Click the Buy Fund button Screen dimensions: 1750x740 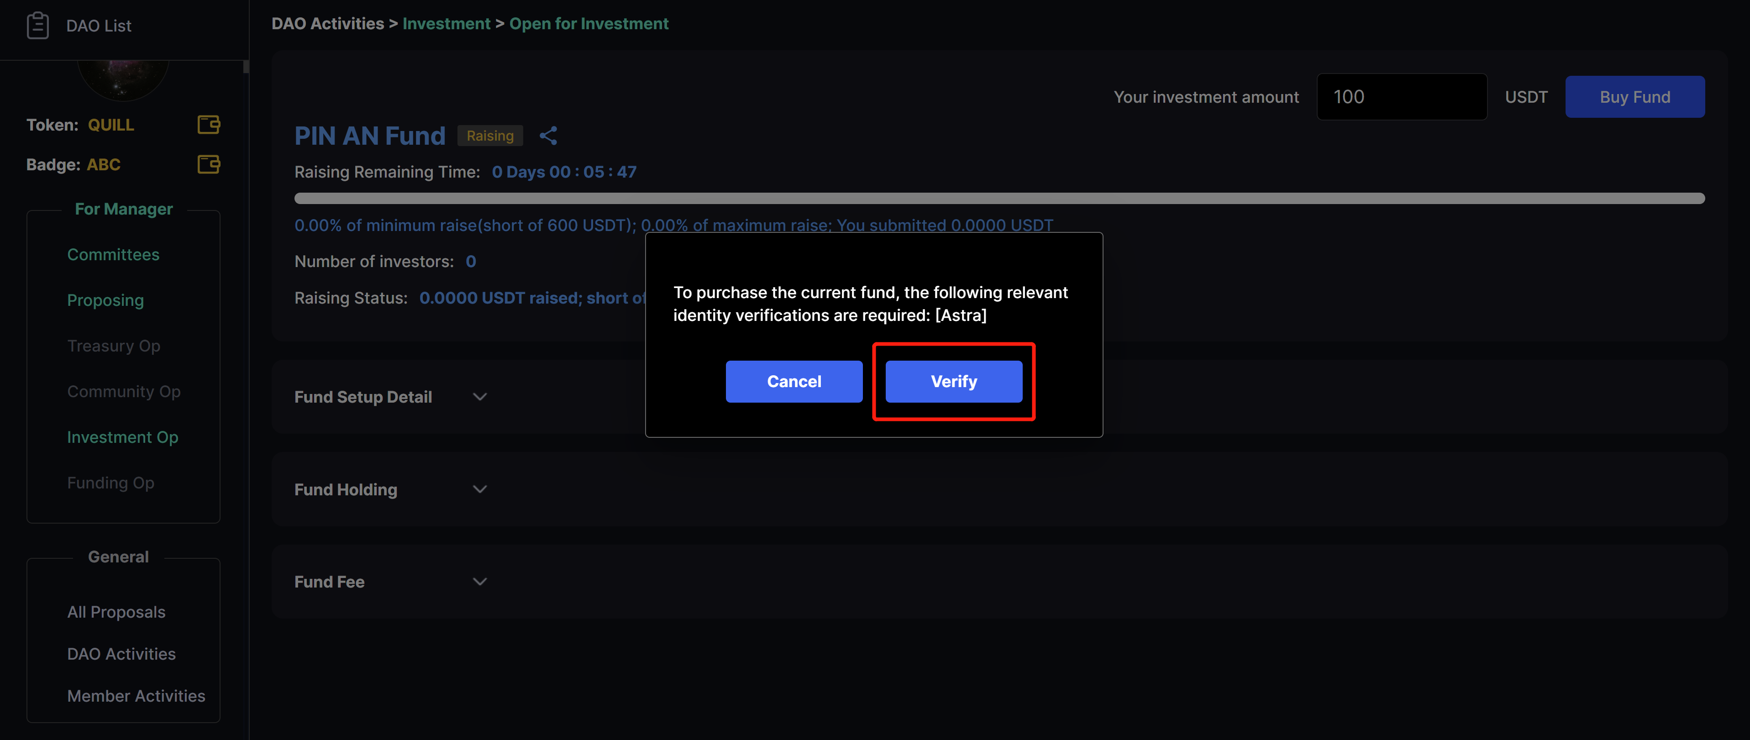(x=1635, y=96)
